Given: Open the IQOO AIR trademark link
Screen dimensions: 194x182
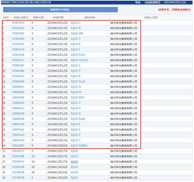Looking at the screenshot, I should (x=77, y=33).
